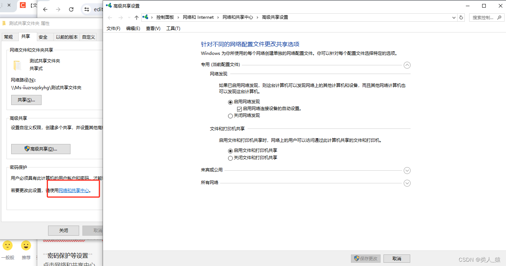The width and height of the screenshot is (506, 266).
Task: Click the forward navigation arrow
Action: [121, 17]
